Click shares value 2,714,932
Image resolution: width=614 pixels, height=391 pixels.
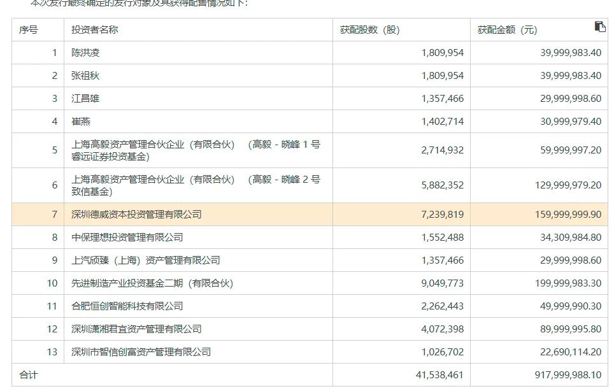point(442,150)
